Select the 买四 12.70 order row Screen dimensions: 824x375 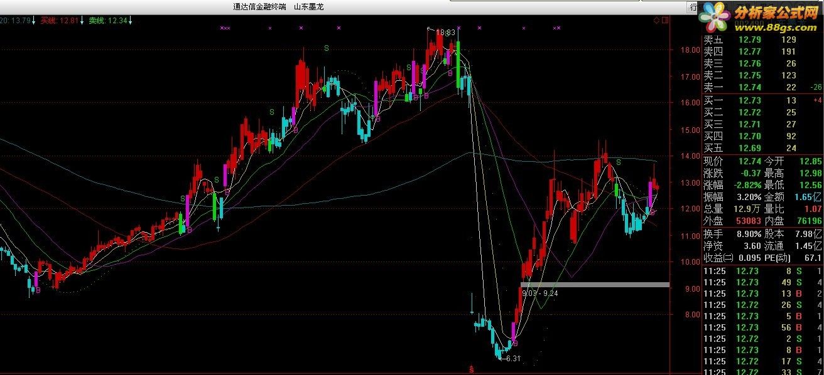(762, 136)
